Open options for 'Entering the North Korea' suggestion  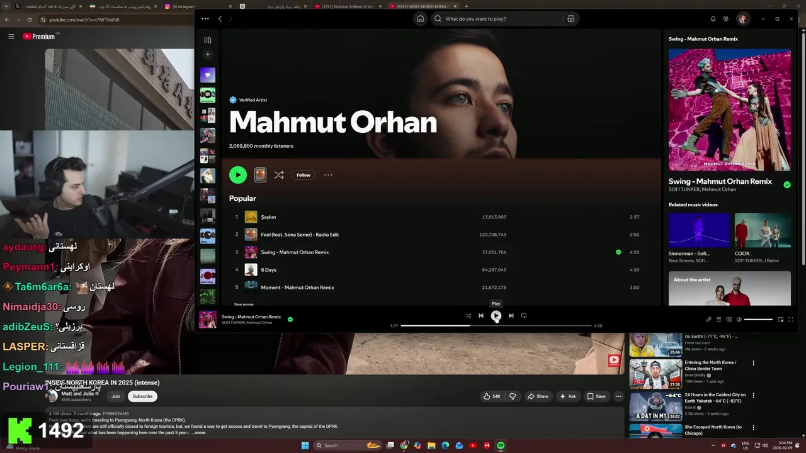tap(753, 363)
